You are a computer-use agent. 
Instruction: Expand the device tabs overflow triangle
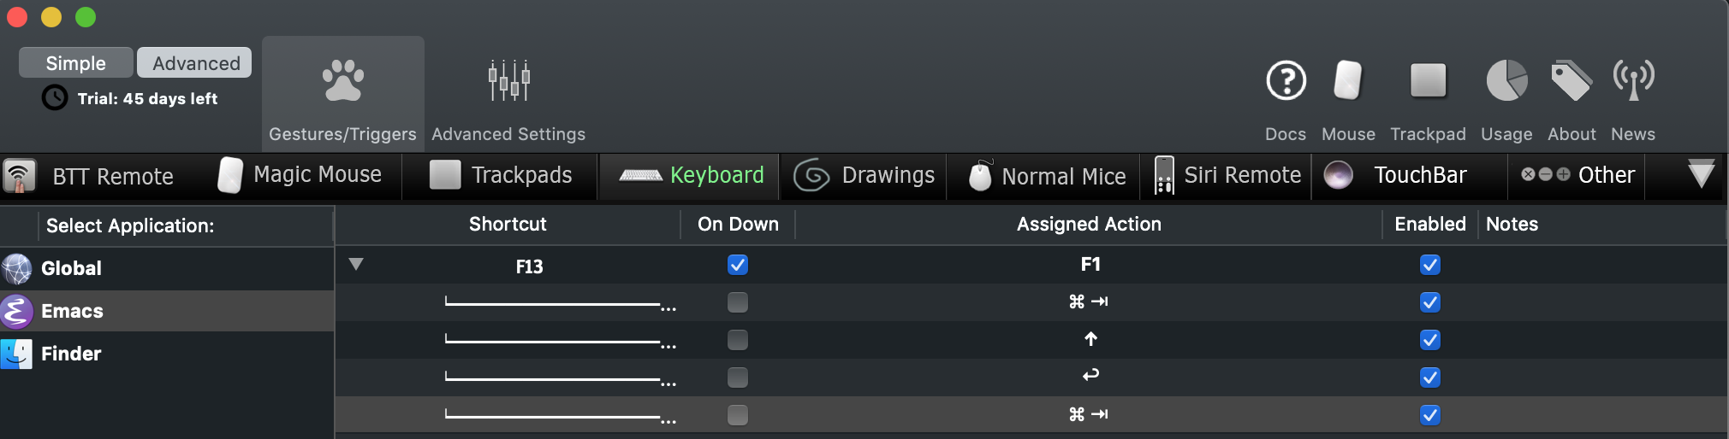[x=1701, y=174]
